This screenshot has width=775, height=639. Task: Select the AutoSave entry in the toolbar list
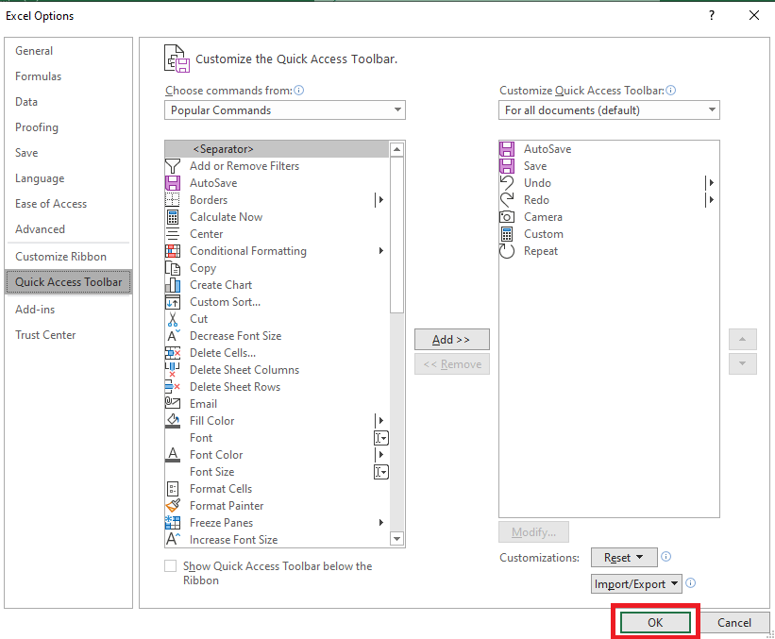coord(609,149)
